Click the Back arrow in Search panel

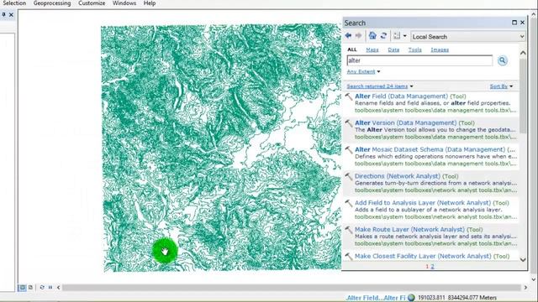click(348, 35)
